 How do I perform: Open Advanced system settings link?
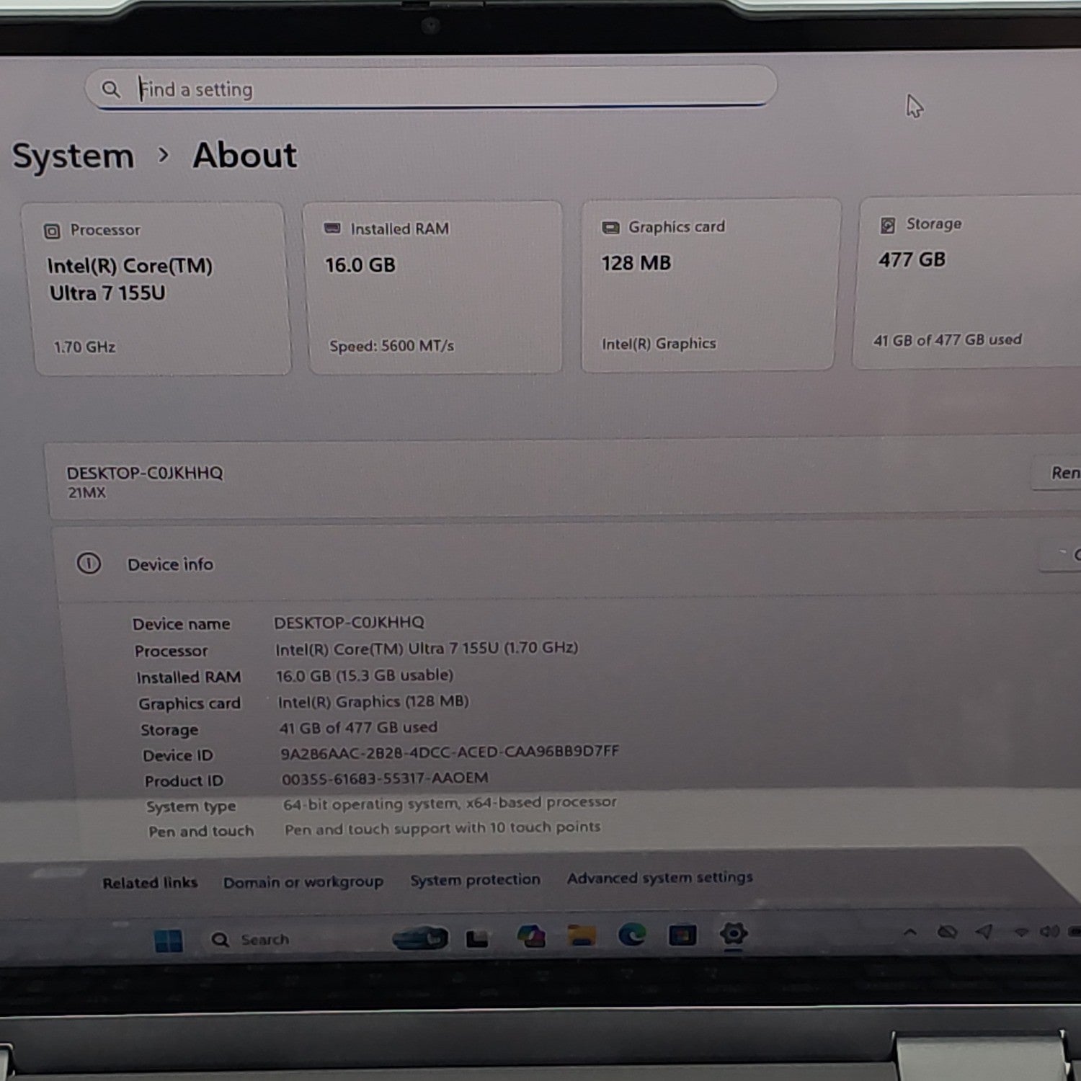coord(659,878)
